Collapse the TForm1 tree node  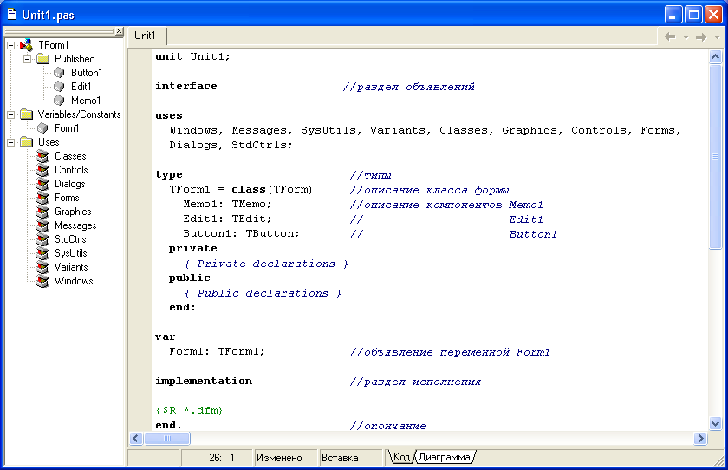click(10, 45)
